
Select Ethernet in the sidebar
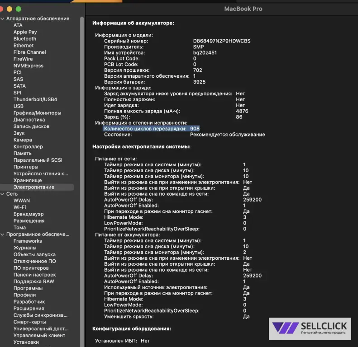(x=24, y=46)
